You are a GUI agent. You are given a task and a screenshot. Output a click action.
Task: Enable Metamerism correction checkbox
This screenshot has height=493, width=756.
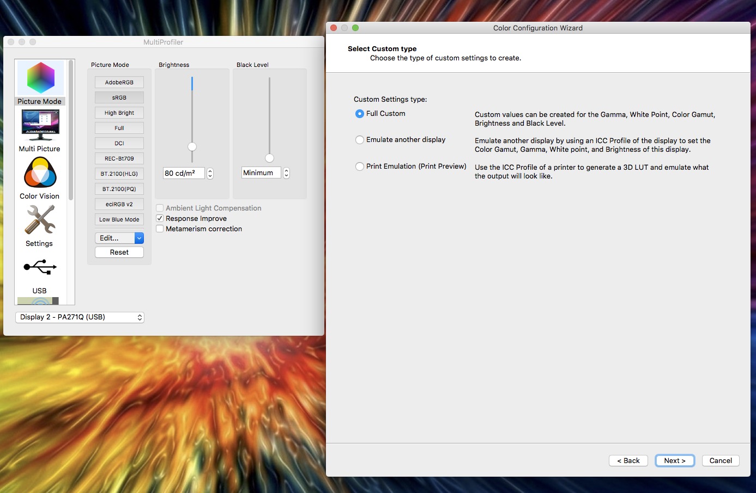click(160, 229)
